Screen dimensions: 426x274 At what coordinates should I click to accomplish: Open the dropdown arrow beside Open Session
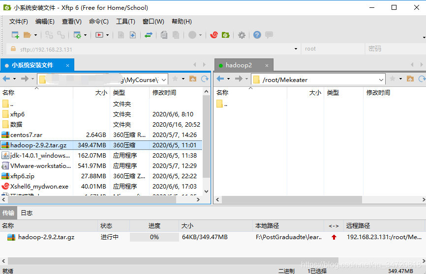coord(35,35)
